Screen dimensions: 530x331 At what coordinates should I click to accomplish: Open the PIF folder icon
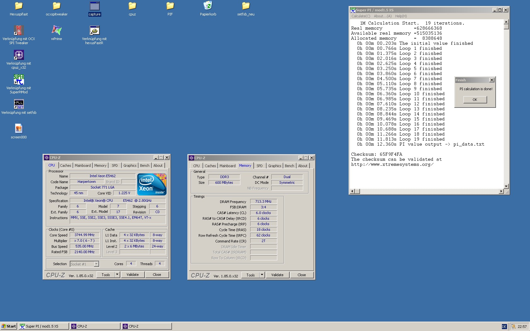[170, 6]
